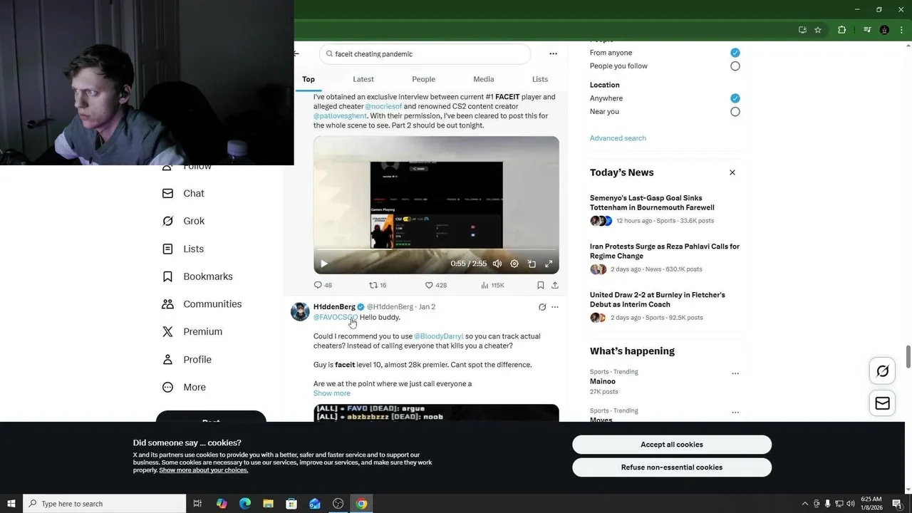Open more options for Moyes trend
The image size is (912, 513).
click(735, 413)
